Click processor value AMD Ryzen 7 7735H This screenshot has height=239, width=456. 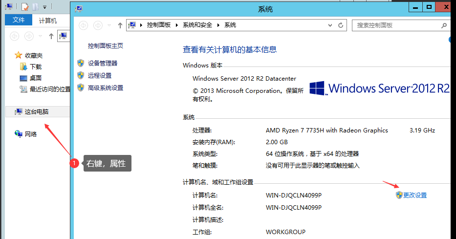tap(327, 130)
